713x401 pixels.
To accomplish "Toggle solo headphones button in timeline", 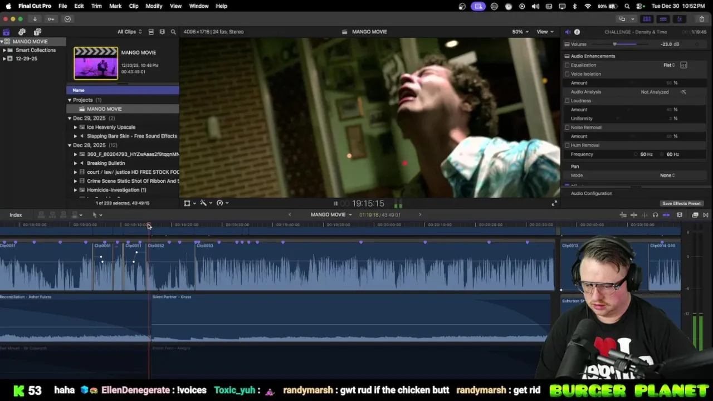I will tap(655, 215).
